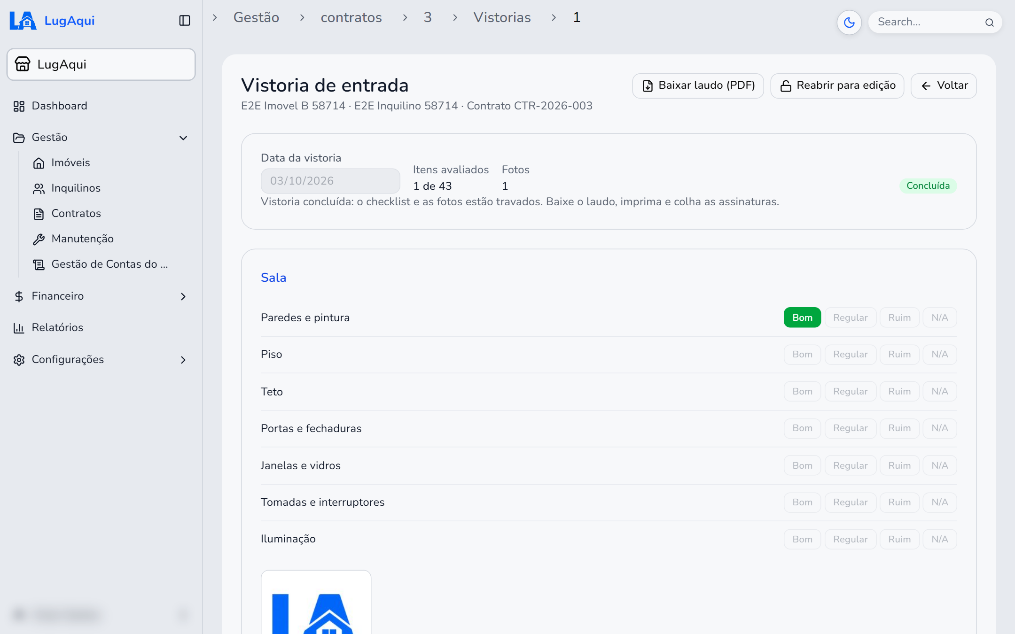Click the Gestão folder icon
Screen dimensions: 1015x634
(x=19, y=138)
